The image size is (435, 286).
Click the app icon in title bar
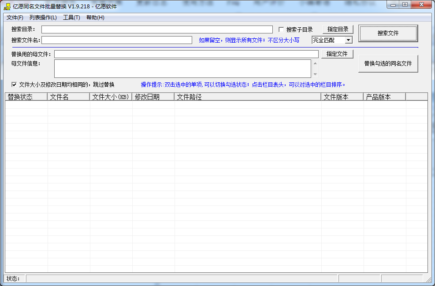(7, 6)
